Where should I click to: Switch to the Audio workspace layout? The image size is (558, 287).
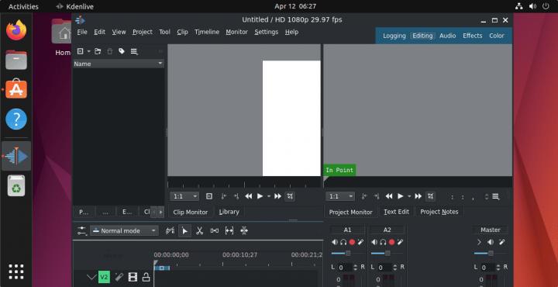(447, 36)
